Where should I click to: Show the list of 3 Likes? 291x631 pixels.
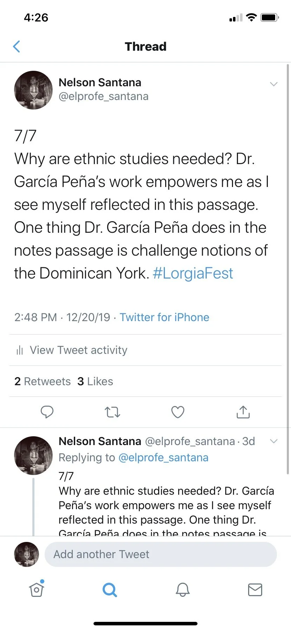(x=95, y=381)
